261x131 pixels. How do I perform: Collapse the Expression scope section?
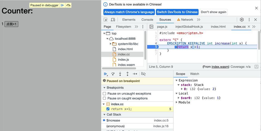click(x=177, y=80)
